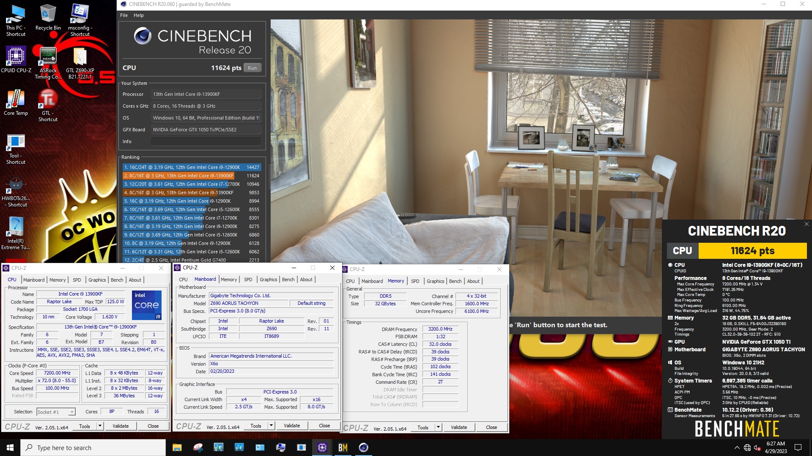812x456 pixels.
Task: Switch to Mainboard tab in left CPU-Z window
Action: [34, 280]
